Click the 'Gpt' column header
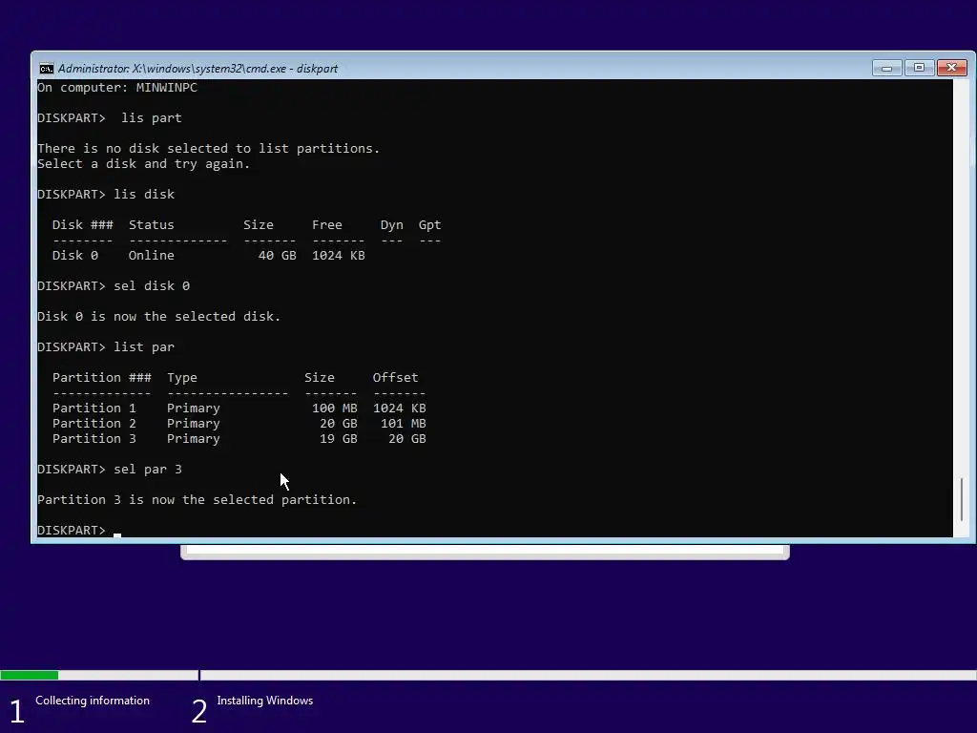This screenshot has height=733, width=977. tap(430, 225)
